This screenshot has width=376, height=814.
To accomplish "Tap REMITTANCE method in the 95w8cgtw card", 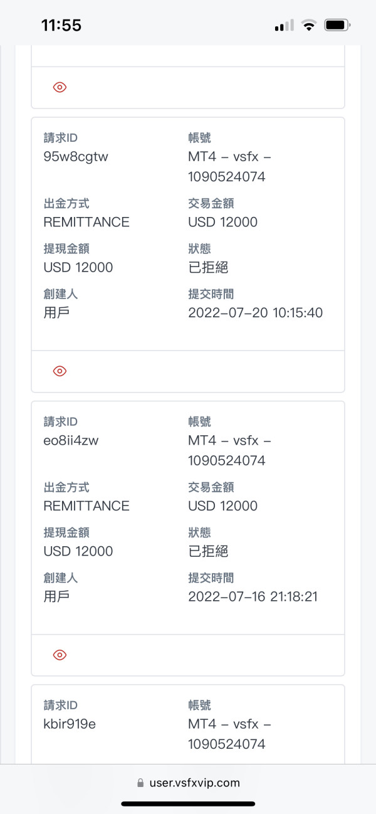I will (x=86, y=222).
